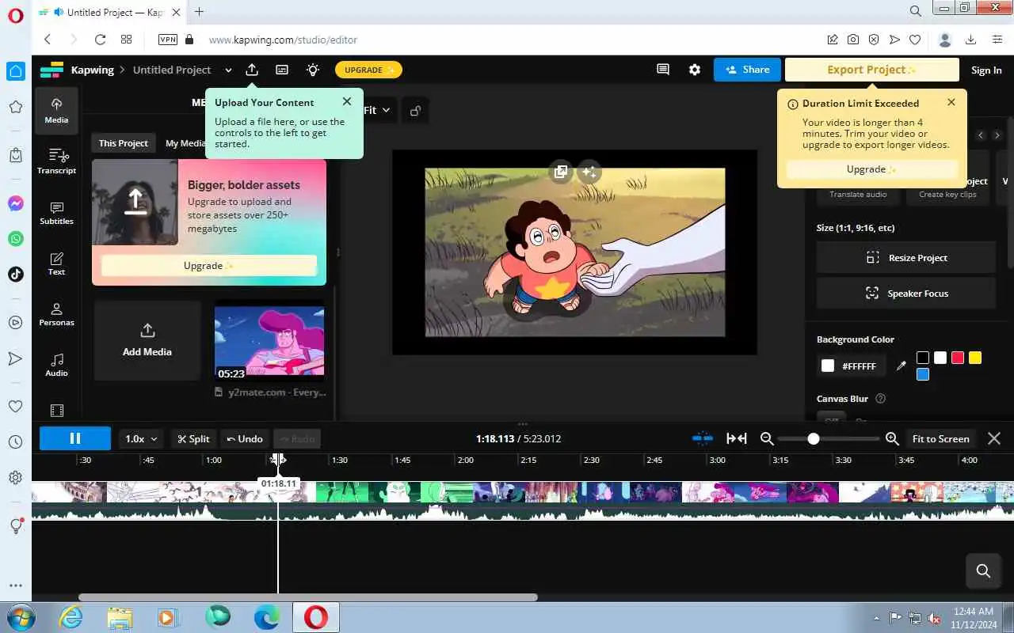Viewport: 1014px width, 633px height.
Task: Click the yellow UPGRADE pill button
Action: 368,70
